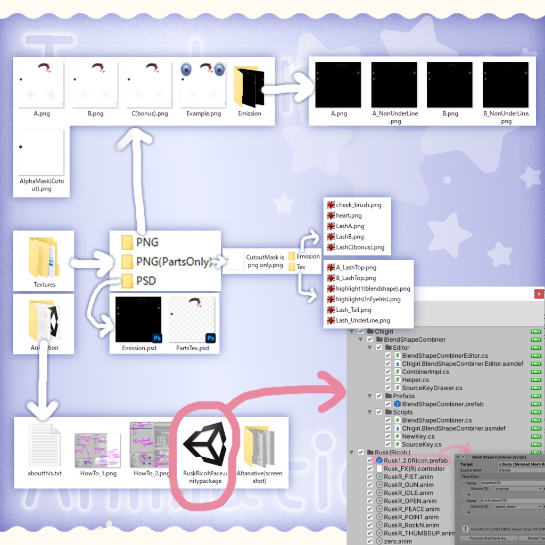
Task: Select LashC(bonus).png file icon
Action: tap(331, 247)
